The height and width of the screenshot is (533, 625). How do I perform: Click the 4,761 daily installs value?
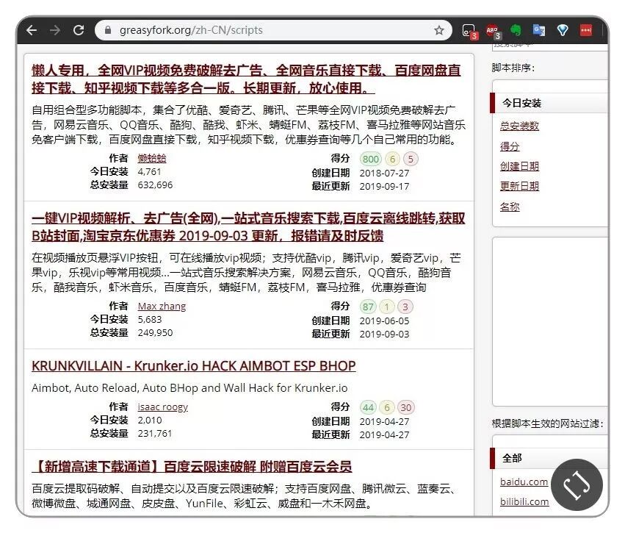pyautogui.click(x=149, y=172)
